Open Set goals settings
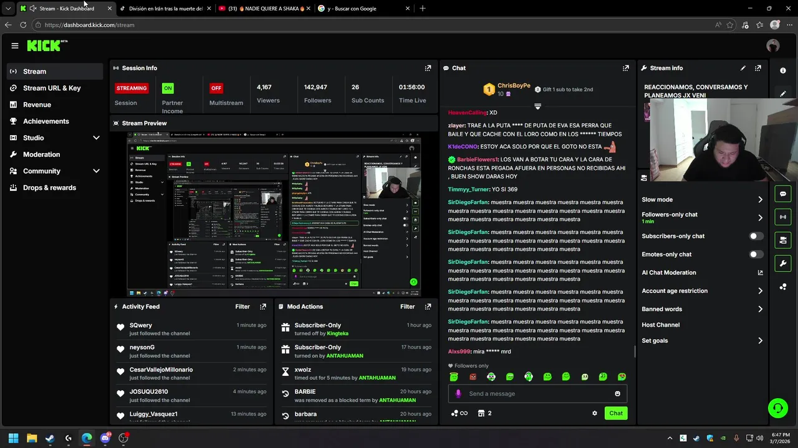Viewport: 798px width, 448px height. click(x=702, y=340)
